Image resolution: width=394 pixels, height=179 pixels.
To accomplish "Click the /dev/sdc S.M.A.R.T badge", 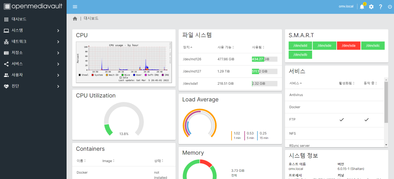I will tap(373, 46).
